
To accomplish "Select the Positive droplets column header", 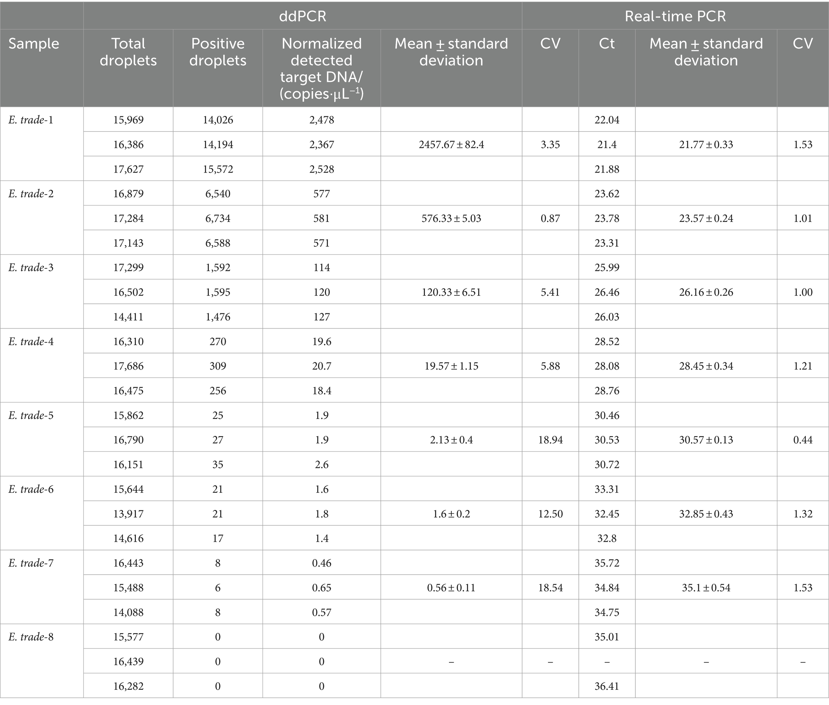I will 218,52.
